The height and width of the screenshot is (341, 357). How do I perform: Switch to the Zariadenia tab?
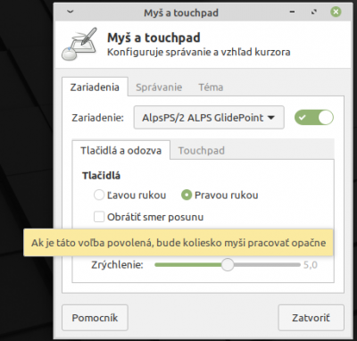[x=95, y=87]
